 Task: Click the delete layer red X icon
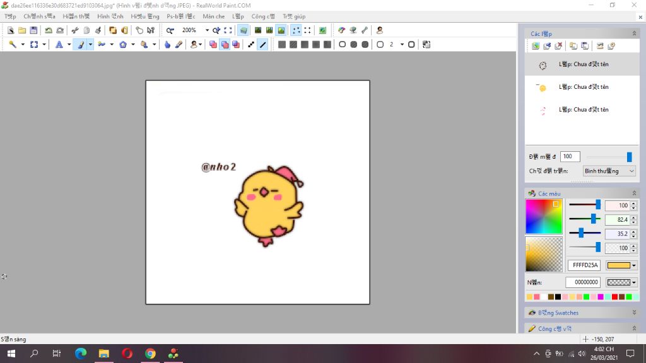click(558, 46)
